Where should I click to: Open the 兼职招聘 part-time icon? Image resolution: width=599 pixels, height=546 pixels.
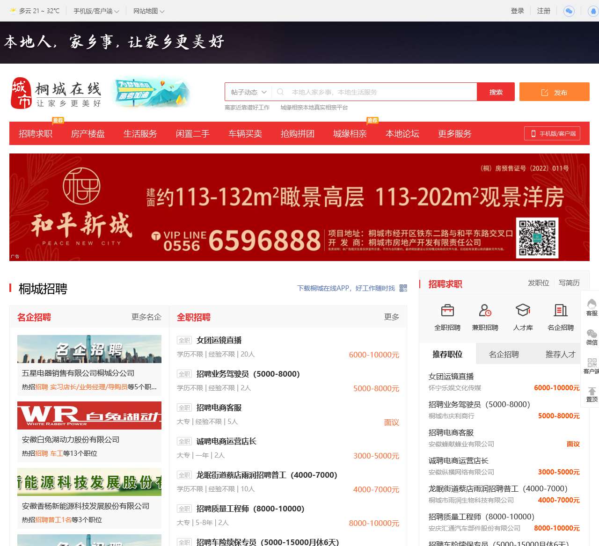485,311
